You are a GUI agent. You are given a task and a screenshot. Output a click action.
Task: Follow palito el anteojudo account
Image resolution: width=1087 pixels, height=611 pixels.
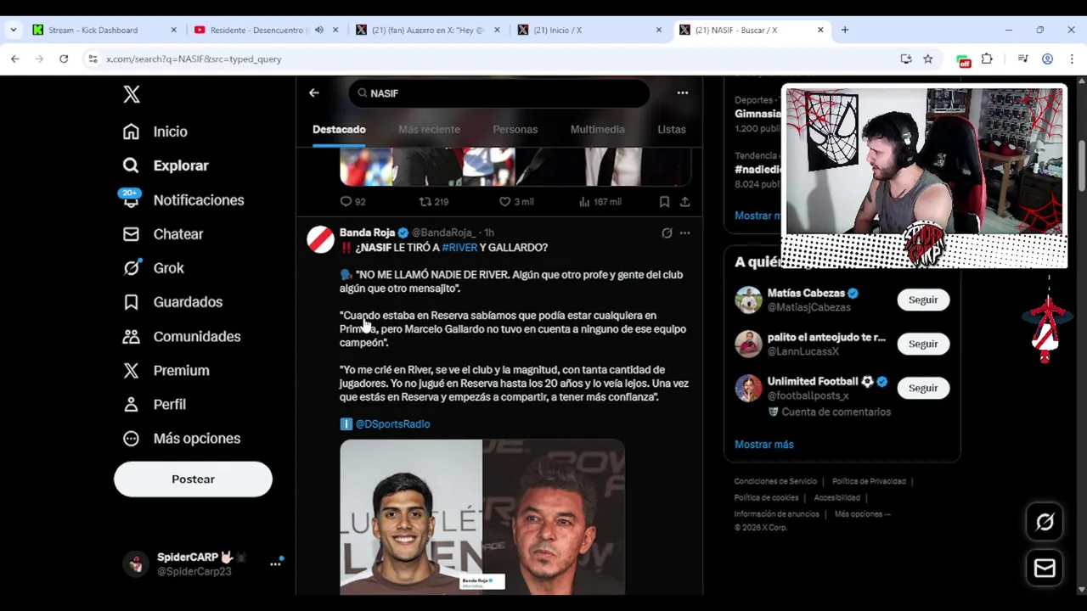pos(923,344)
